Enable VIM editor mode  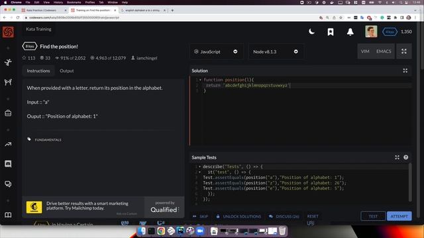(x=365, y=52)
